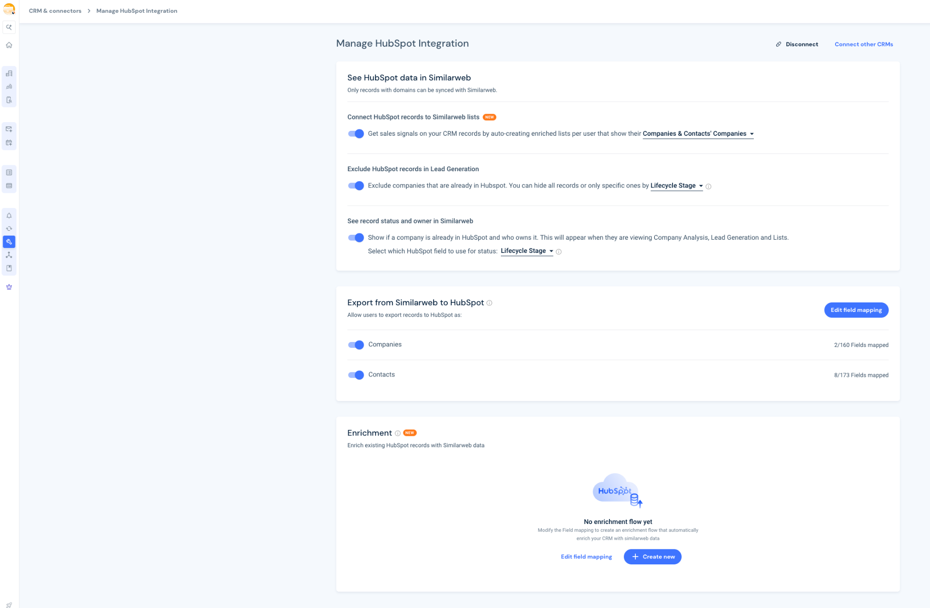This screenshot has width=930, height=608.
Task: Click Manage HubSpot Integration breadcrumb
Action: [137, 11]
